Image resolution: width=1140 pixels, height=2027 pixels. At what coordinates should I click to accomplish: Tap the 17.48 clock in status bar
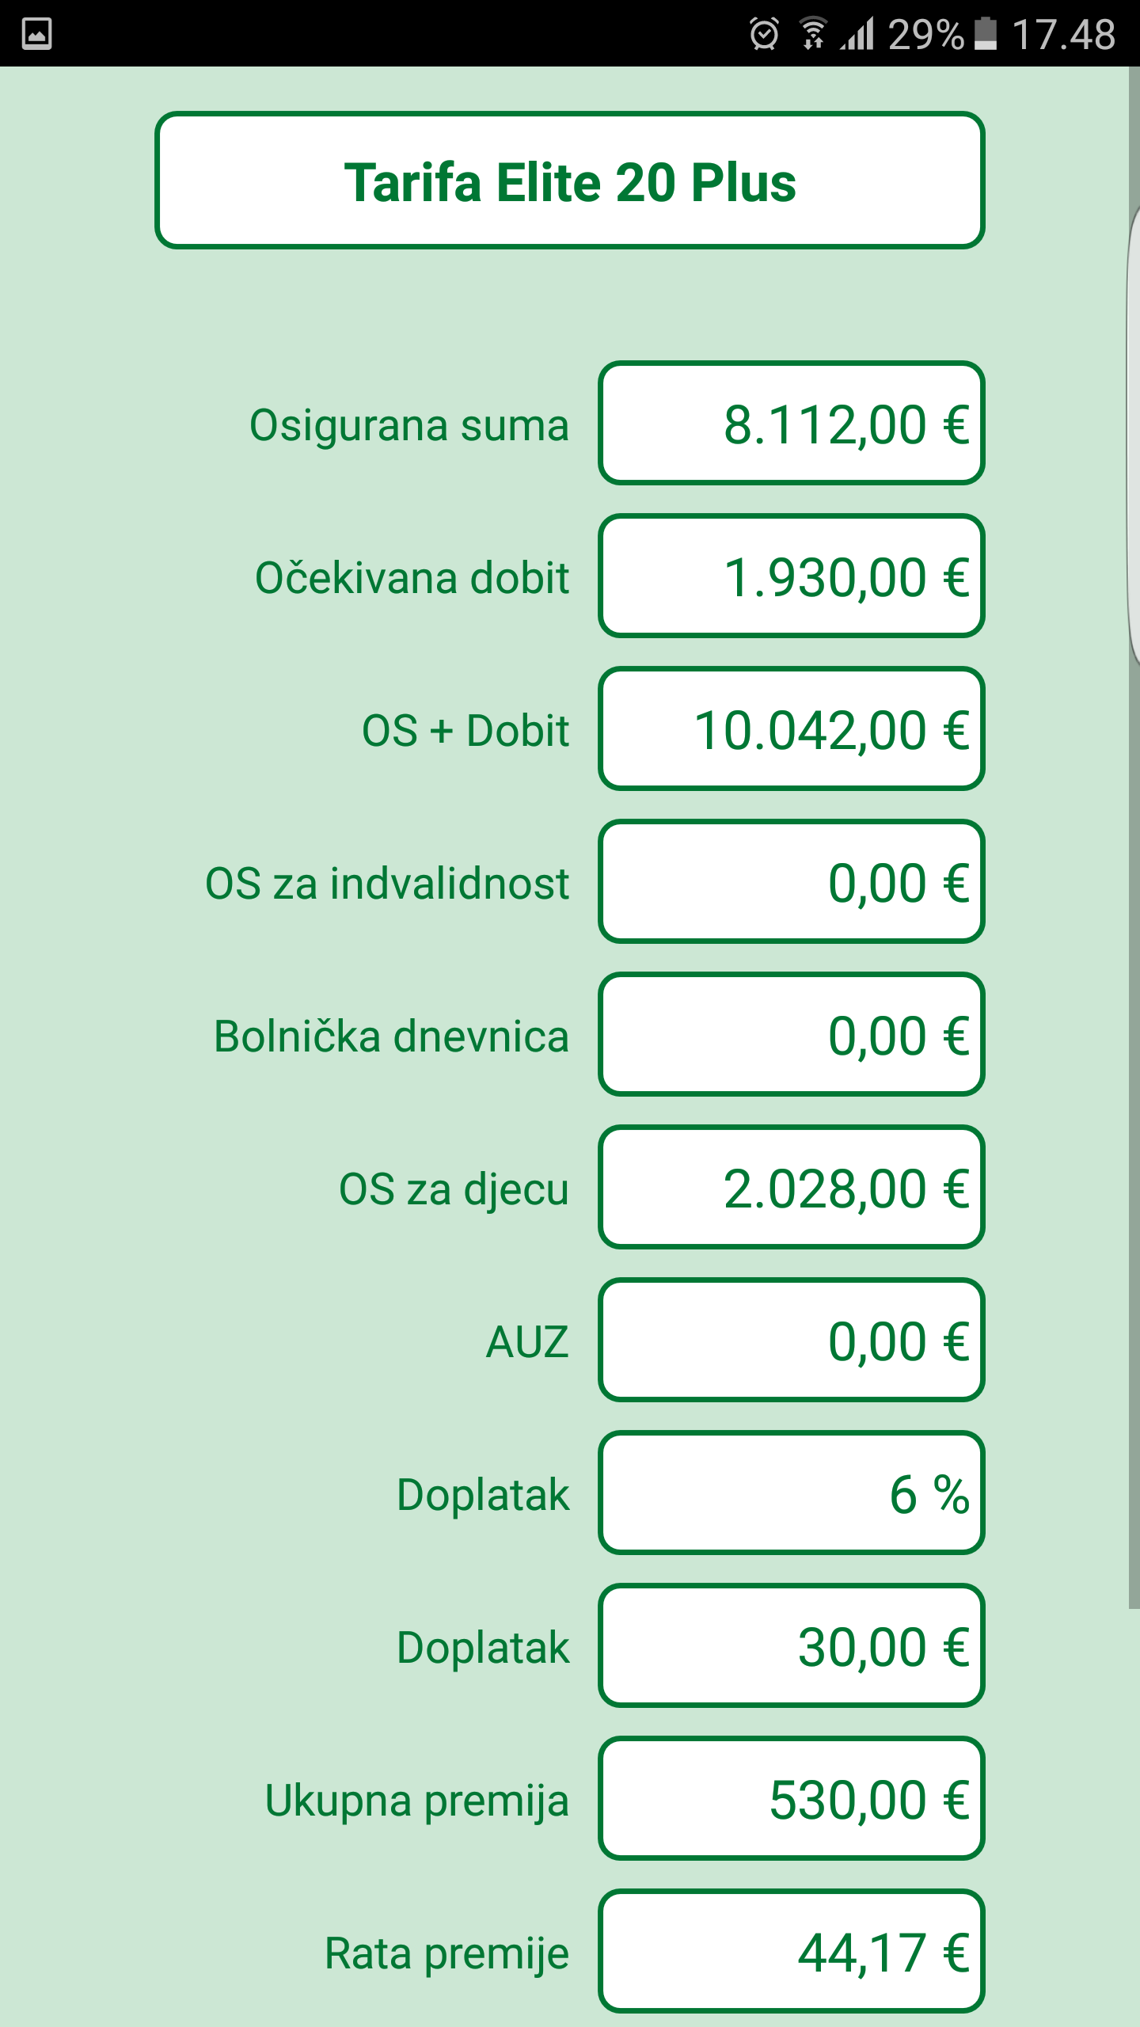[1063, 34]
